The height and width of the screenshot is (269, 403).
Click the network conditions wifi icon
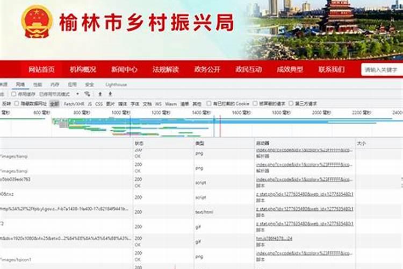click(x=87, y=94)
